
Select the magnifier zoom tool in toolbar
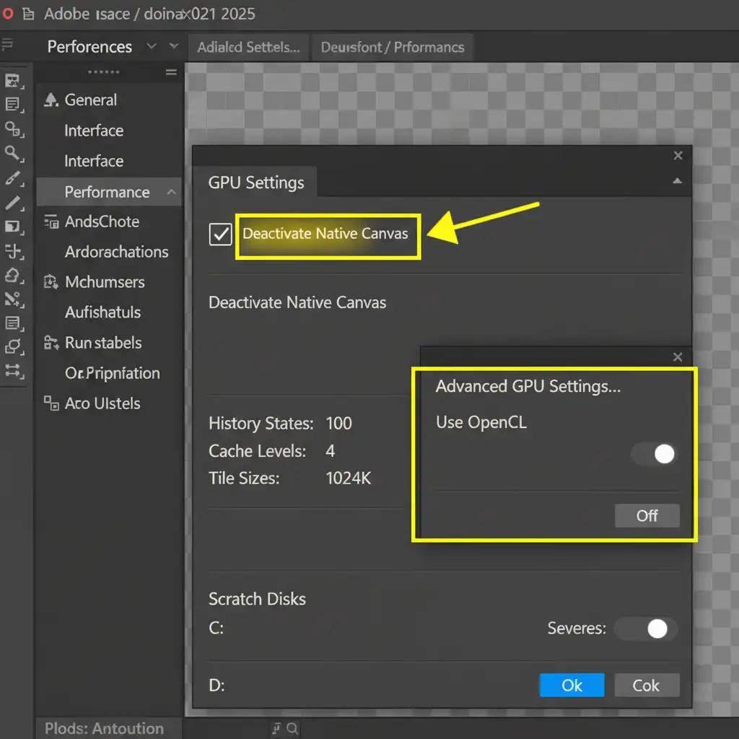coord(13,152)
